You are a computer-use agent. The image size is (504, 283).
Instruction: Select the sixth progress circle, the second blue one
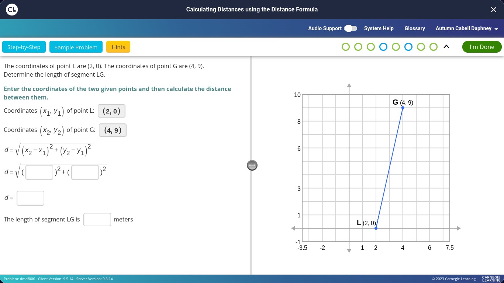click(x=408, y=47)
